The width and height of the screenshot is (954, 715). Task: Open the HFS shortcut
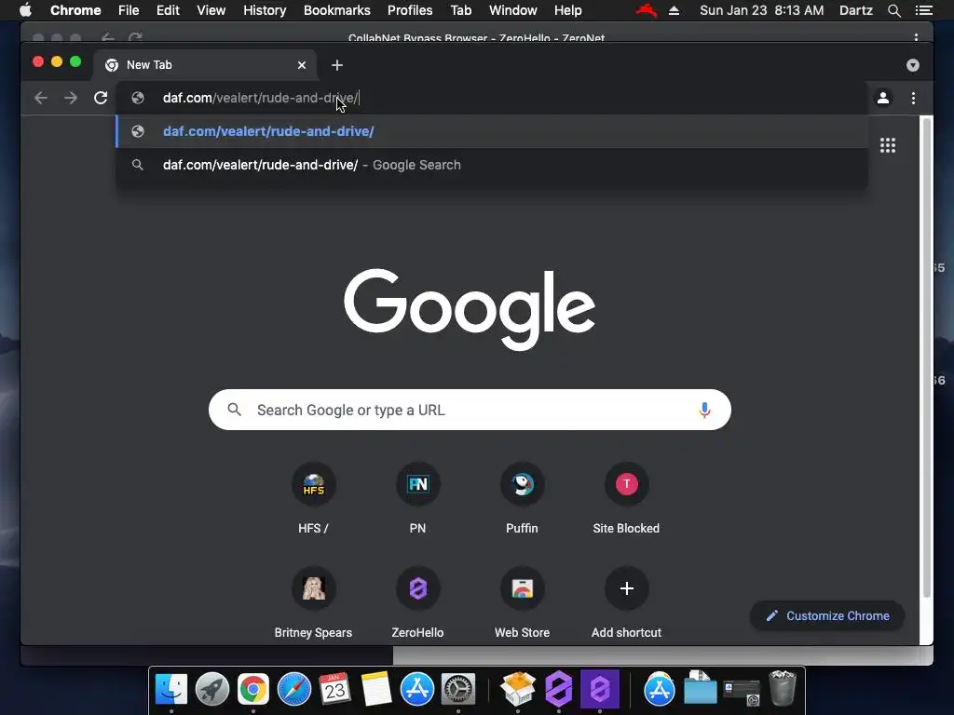[313, 499]
